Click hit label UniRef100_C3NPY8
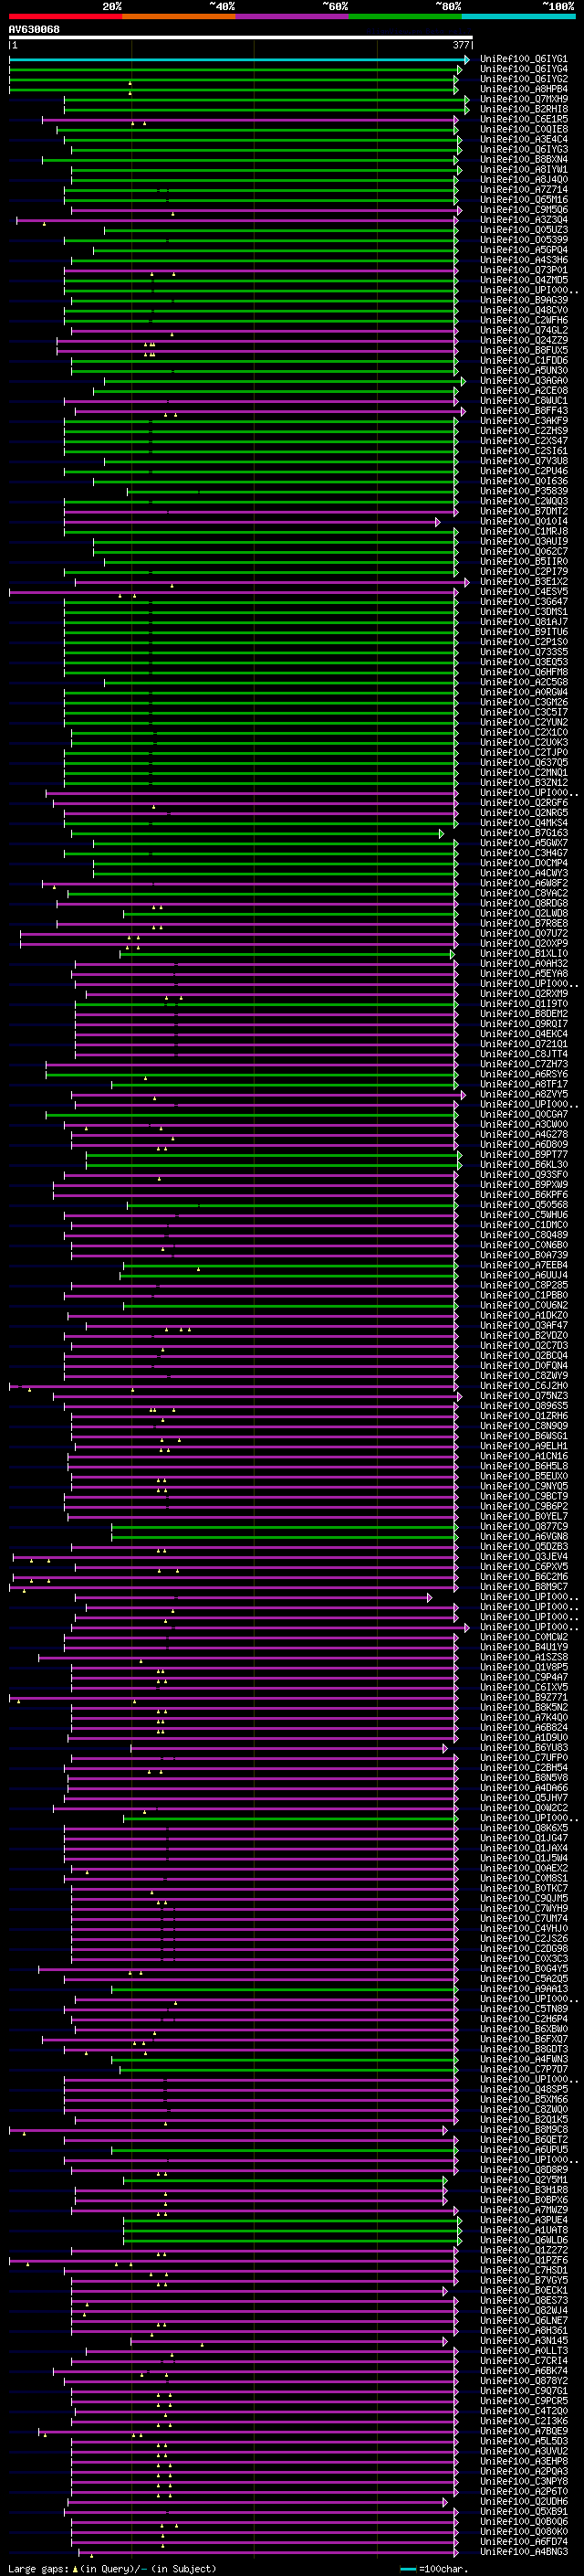 point(524,2482)
